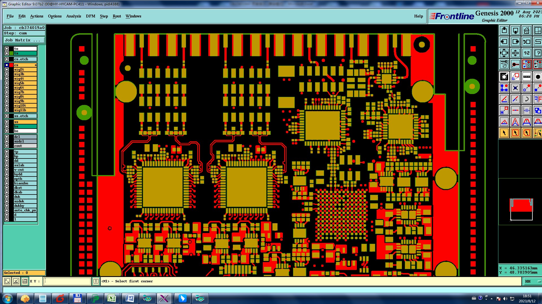
Task: Click the previous zoom icon
Action: [526, 42]
